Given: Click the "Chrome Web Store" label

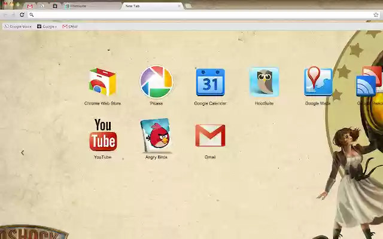Looking at the screenshot, I should click(102, 103).
